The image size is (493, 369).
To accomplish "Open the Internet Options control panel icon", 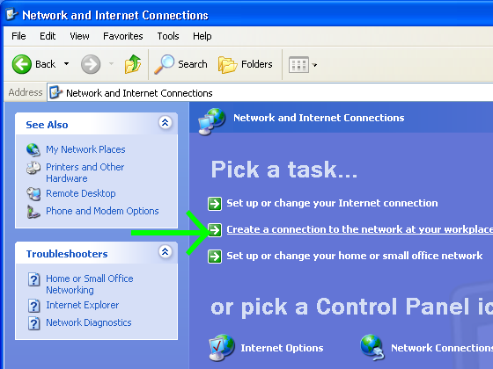I will 222,347.
